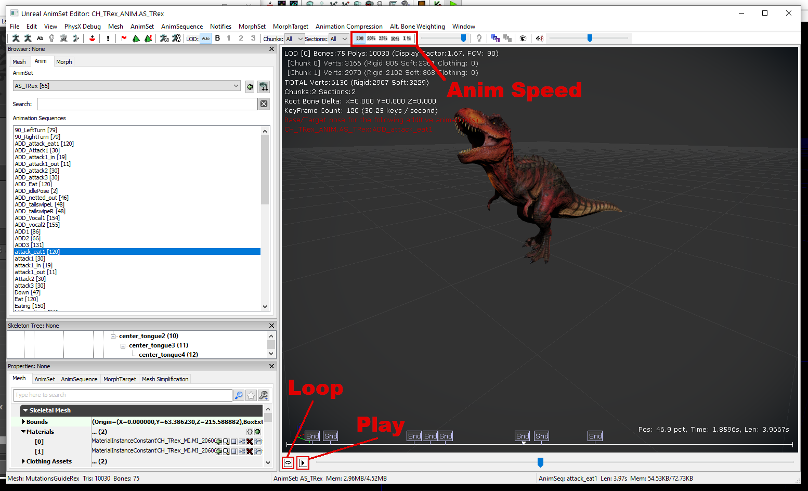Click the magnifier button beside properties search
The width and height of the screenshot is (808, 491).
pyautogui.click(x=238, y=395)
